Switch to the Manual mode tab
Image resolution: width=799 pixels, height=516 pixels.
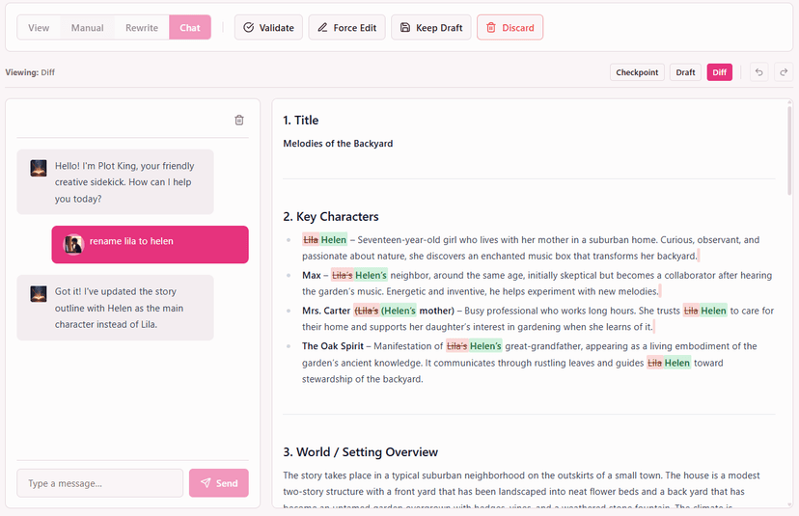pos(87,28)
